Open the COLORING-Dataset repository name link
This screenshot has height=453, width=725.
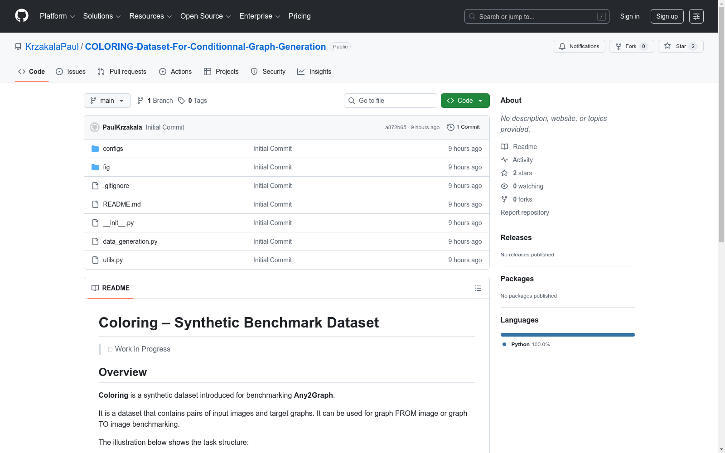tap(205, 47)
